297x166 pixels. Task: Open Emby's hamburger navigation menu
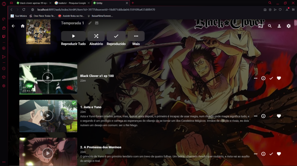pyautogui.click(x=32, y=26)
